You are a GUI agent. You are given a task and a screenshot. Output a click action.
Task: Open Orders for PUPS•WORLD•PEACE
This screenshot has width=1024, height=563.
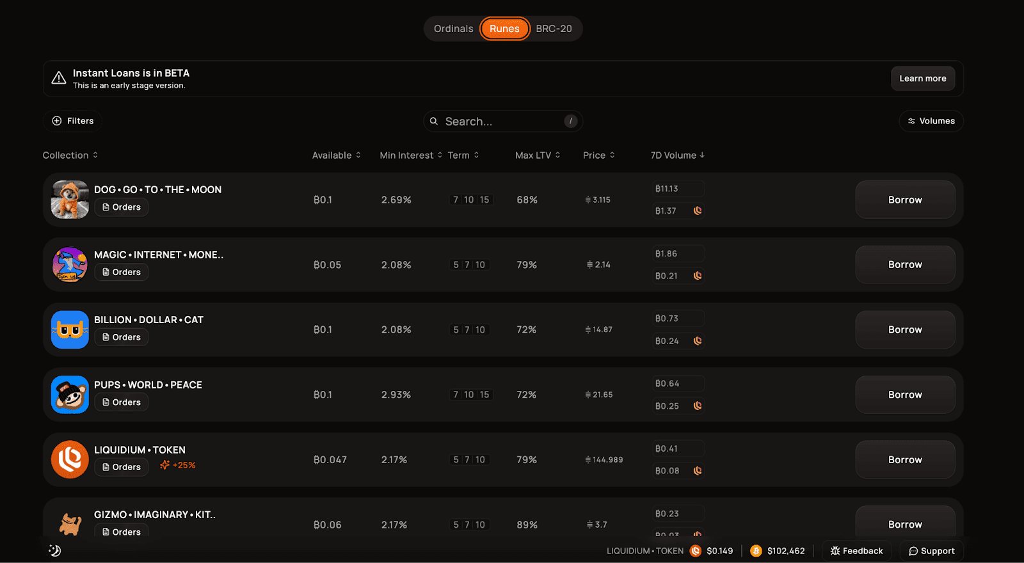click(122, 402)
